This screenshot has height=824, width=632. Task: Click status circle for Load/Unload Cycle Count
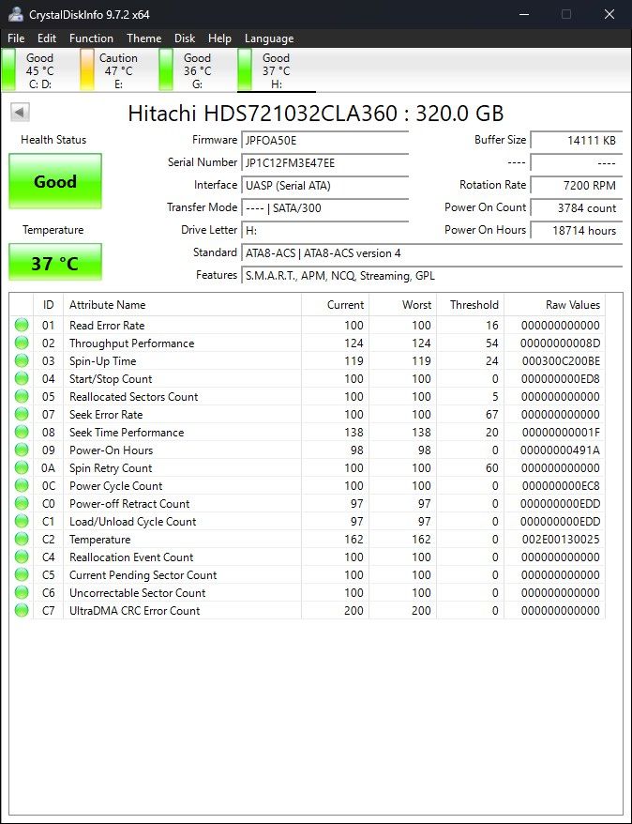(22, 521)
